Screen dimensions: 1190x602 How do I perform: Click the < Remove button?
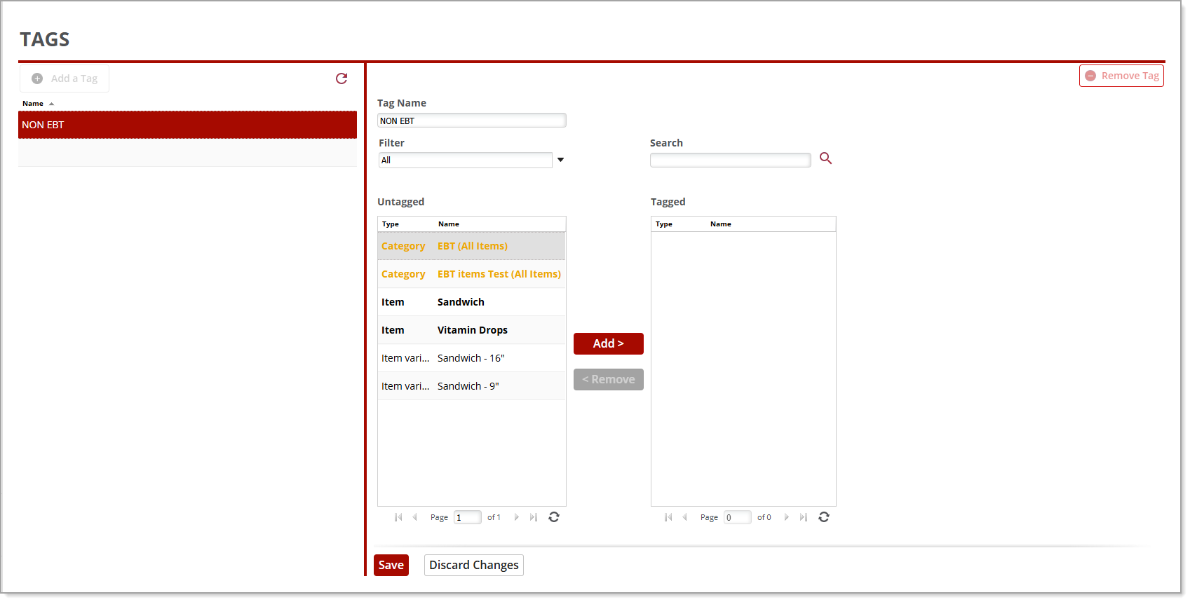coord(609,379)
